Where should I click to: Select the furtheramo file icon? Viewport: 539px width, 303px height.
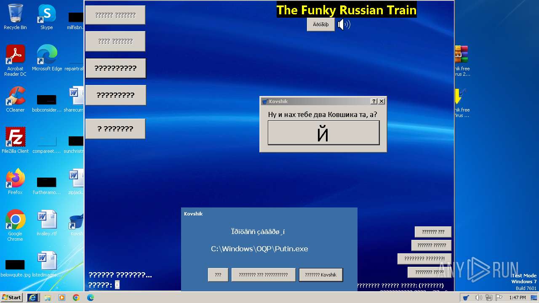[47, 185]
